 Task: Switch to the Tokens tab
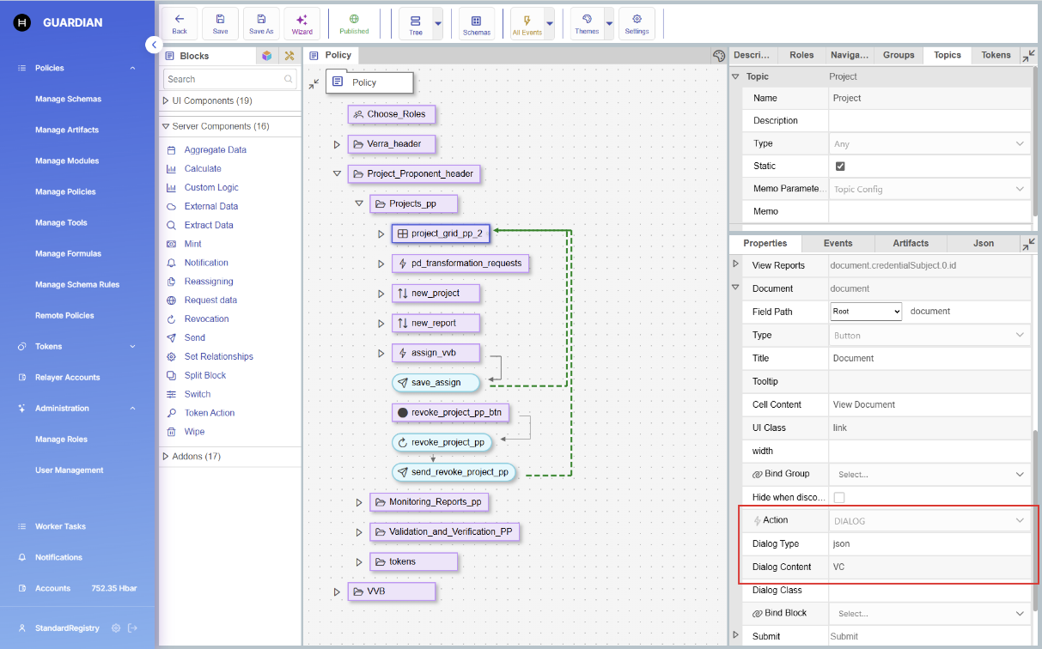[x=996, y=55]
